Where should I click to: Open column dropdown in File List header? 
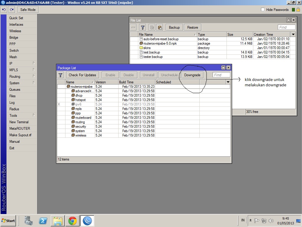[293, 34]
